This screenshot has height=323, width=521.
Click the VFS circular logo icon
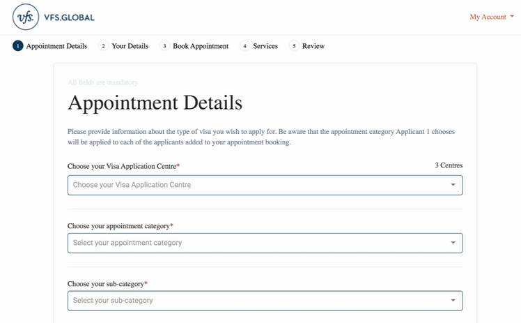click(x=26, y=17)
